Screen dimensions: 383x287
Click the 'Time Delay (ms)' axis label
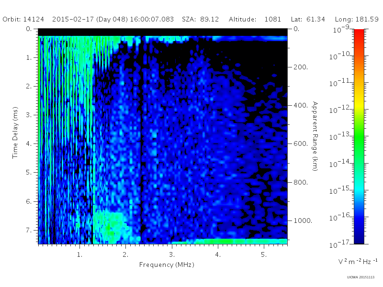tap(15, 133)
